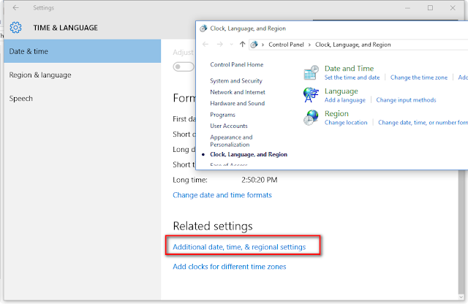Go to Control Panel Home
Image resolution: width=468 pixels, height=304 pixels.
point(236,65)
